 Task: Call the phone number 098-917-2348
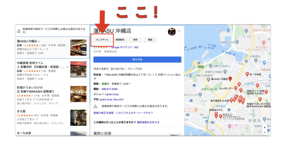point(109,89)
